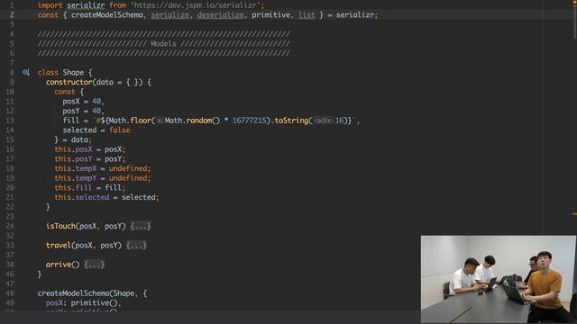This screenshot has width=577, height=324.
Task: Click the 'Models' comment heading
Action: [163, 44]
